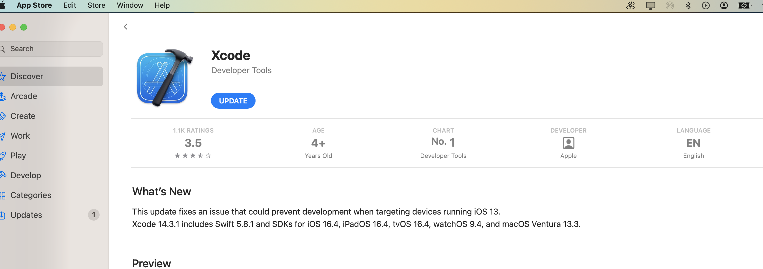763x269 pixels.
Task: Click the Preview heading
Action: 151,263
